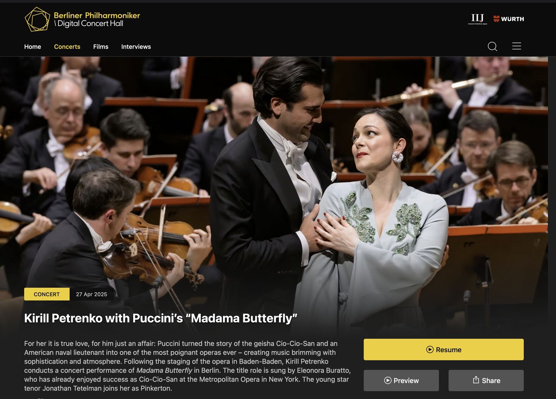The height and width of the screenshot is (399, 556).
Task: Click the IIJ sponsor logo
Action: point(477,19)
